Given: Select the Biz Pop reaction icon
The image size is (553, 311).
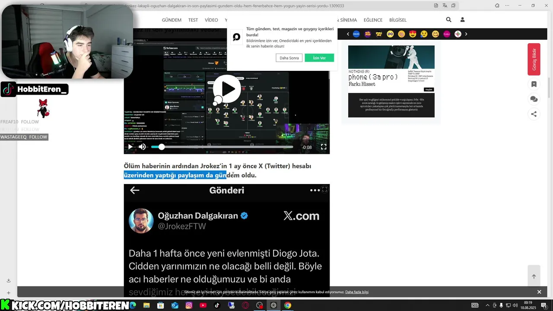Looking at the screenshot, I should [368, 34].
